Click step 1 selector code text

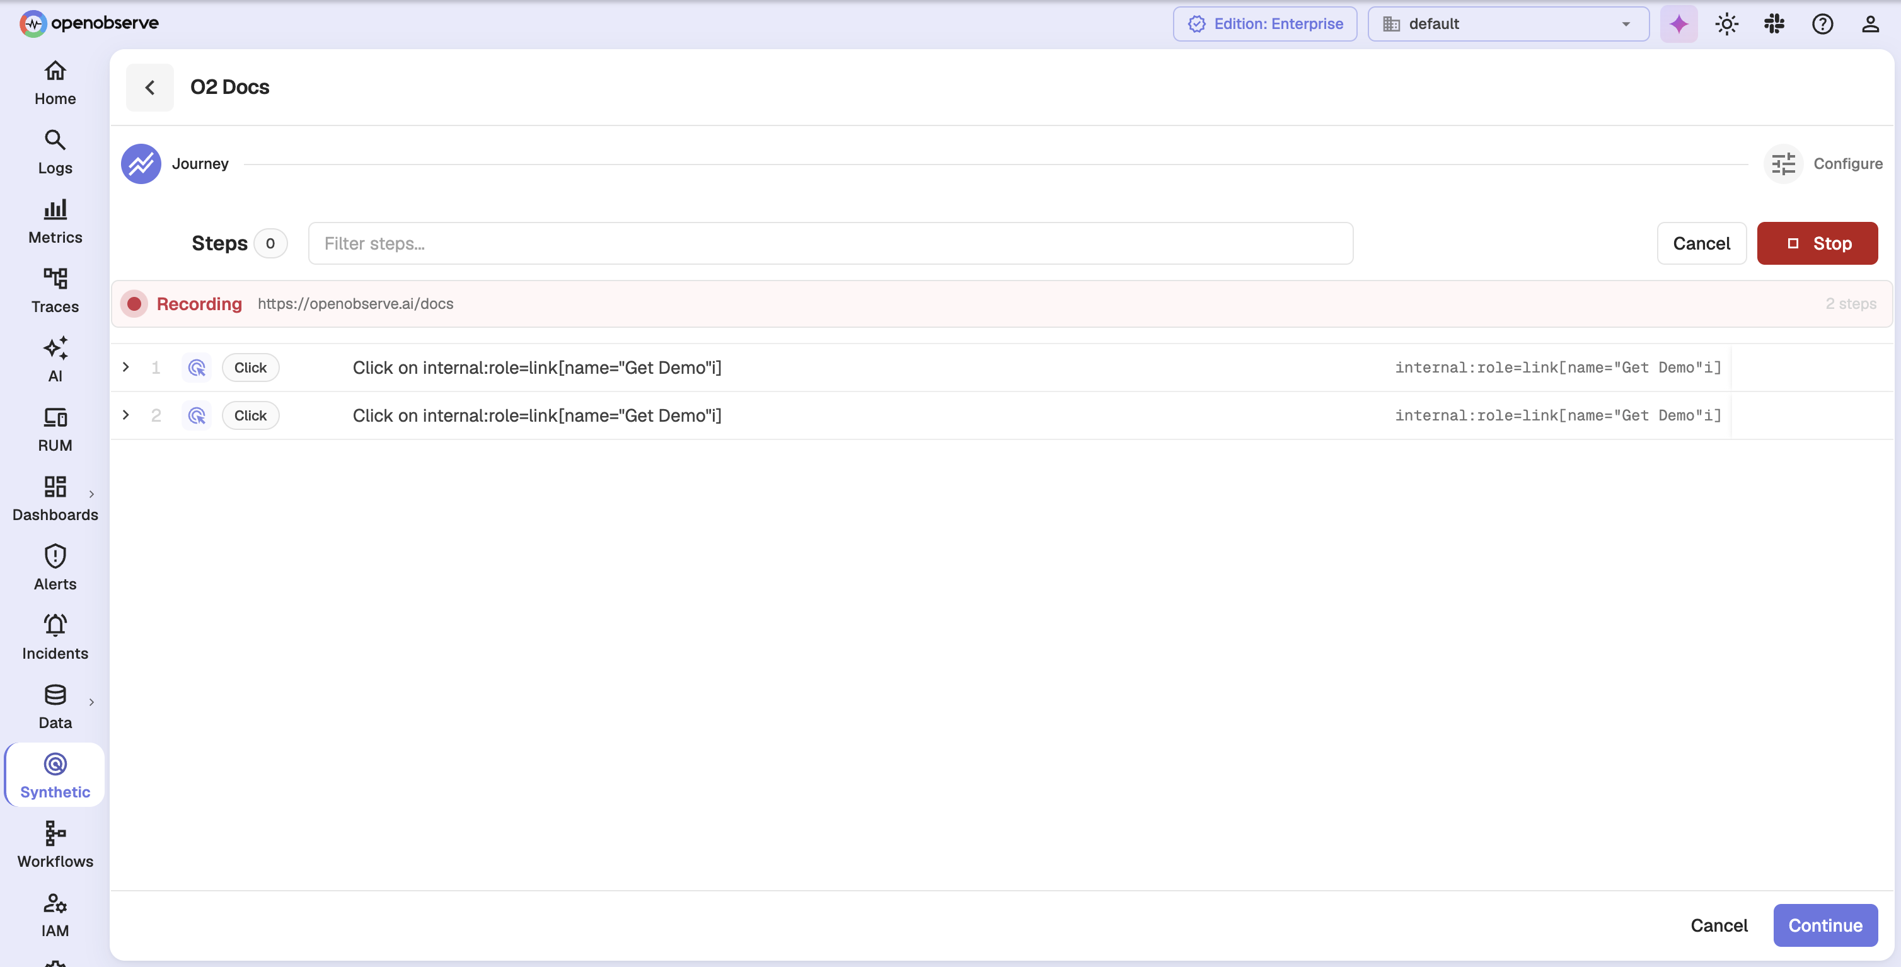tap(1557, 368)
